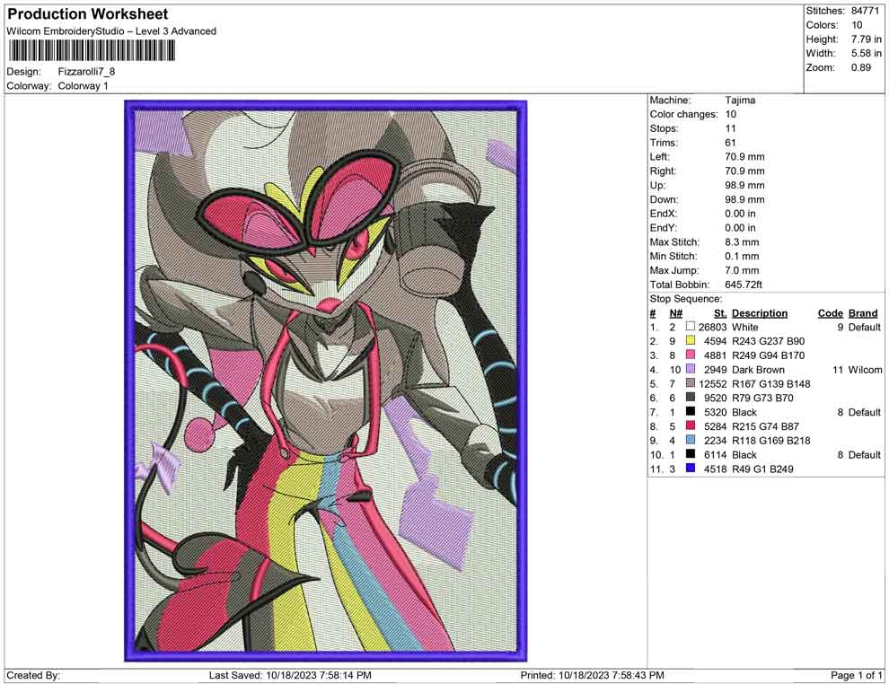Click the St. column header
This screenshot has height=684, width=889.
pos(720,312)
